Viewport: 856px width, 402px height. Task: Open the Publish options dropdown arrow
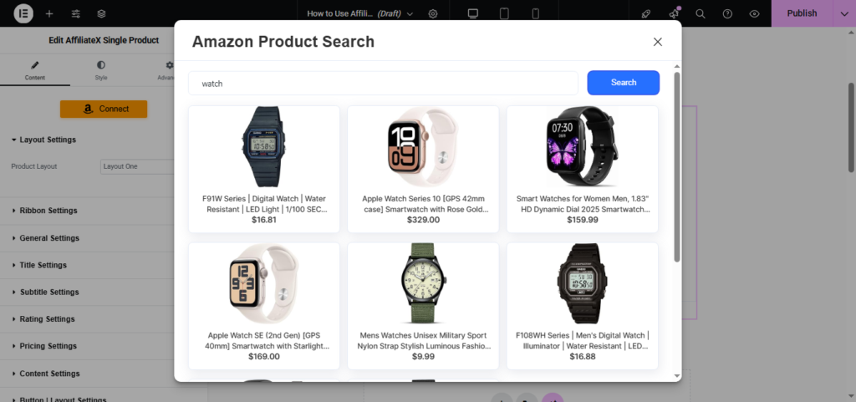[843, 13]
